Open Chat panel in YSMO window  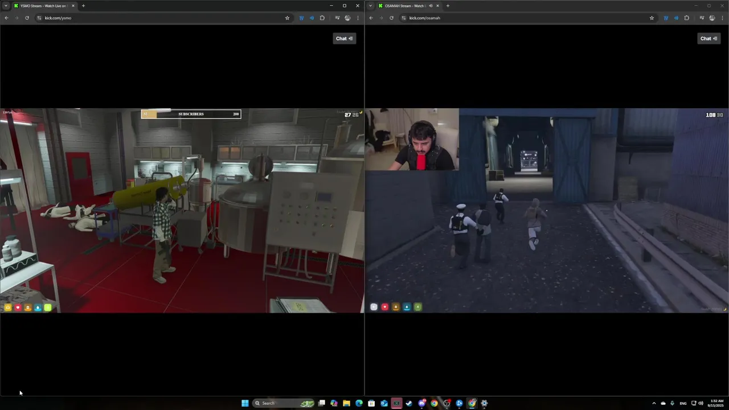coord(345,38)
